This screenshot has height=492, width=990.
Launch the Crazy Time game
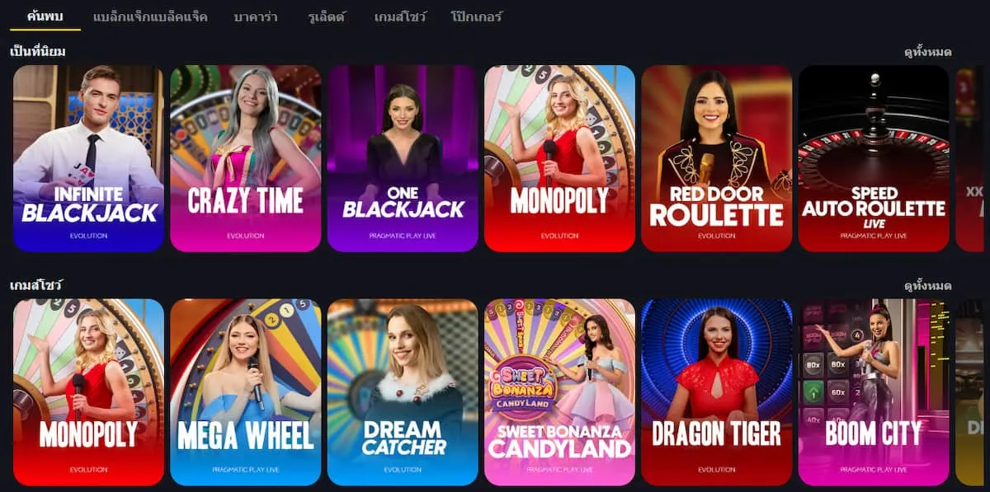[x=245, y=158]
